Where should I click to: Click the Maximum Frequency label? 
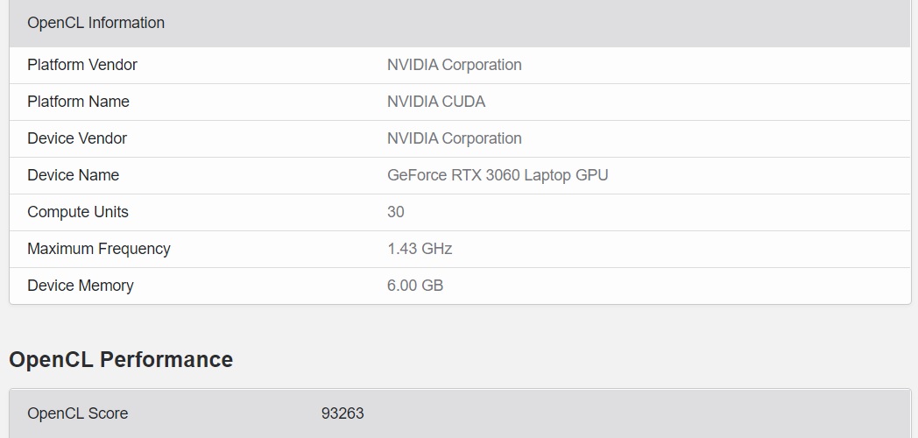pyautogui.click(x=99, y=249)
